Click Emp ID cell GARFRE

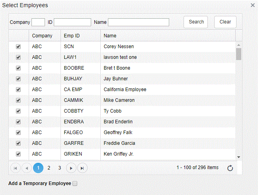coord(80,143)
